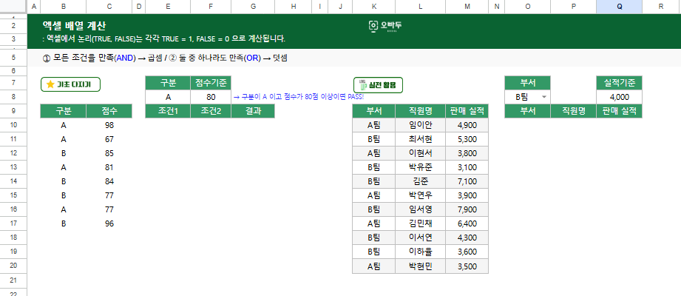Viewport: 681px width, 296px height.
Task: Select employee name 임이안
Action: tap(421, 125)
